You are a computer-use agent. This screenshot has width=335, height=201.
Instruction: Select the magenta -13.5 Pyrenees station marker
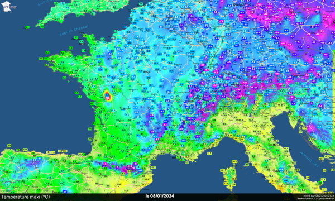130,166
